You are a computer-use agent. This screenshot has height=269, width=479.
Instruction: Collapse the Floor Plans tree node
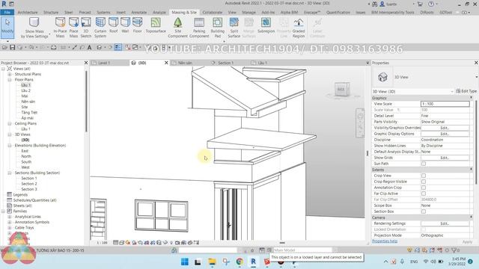(10, 80)
